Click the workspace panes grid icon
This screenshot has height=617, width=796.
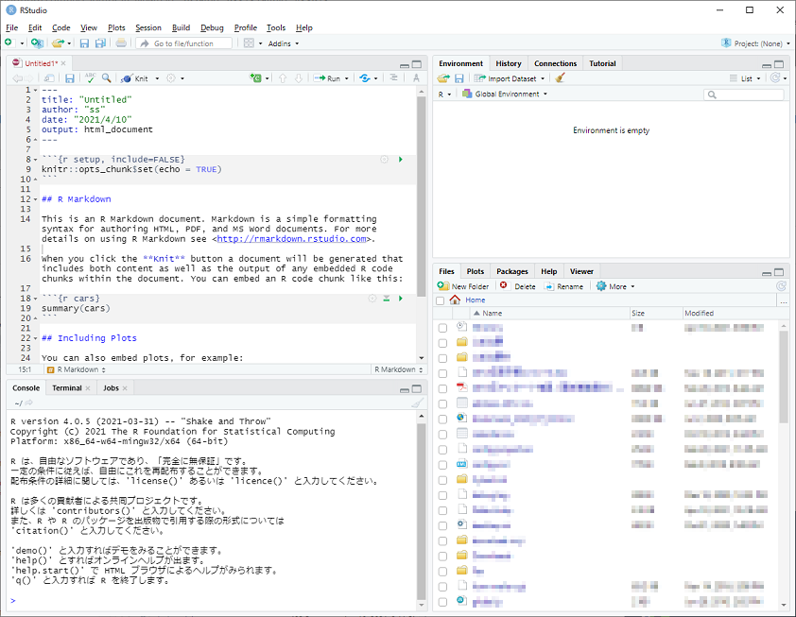pyautogui.click(x=249, y=43)
